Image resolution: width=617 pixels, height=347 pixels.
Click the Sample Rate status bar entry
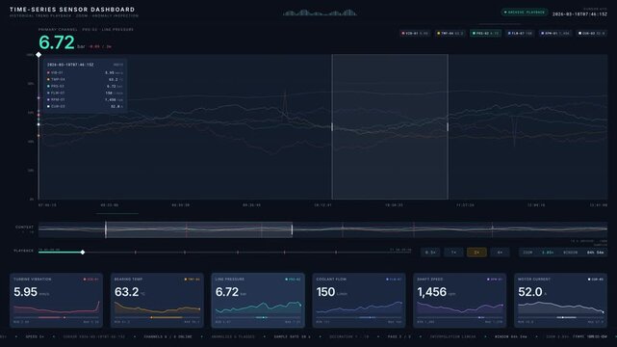(x=292, y=336)
